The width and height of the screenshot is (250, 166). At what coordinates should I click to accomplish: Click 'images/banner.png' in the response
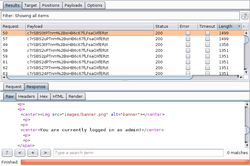coord(85,115)
